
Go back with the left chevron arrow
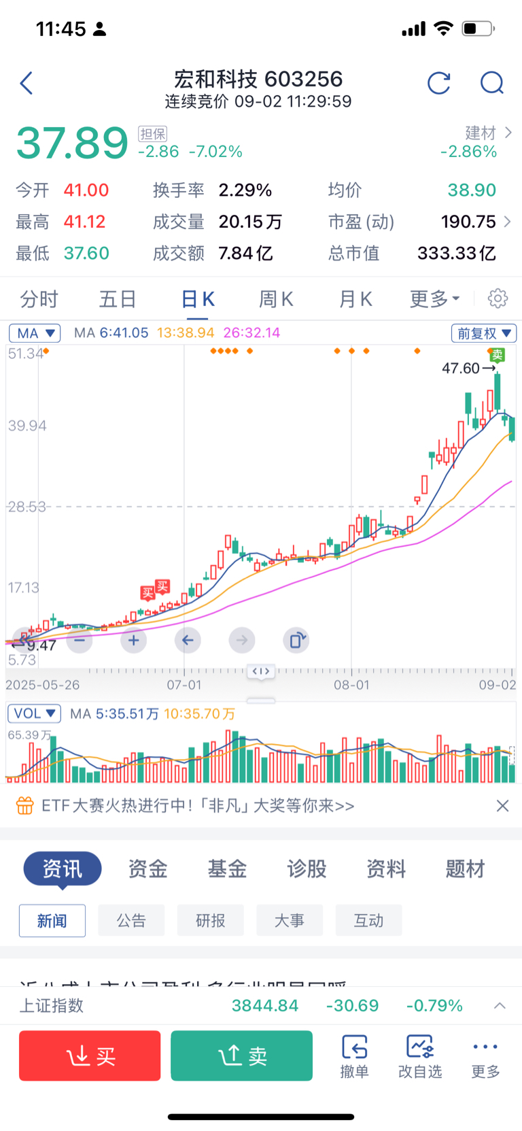(27, 83)
